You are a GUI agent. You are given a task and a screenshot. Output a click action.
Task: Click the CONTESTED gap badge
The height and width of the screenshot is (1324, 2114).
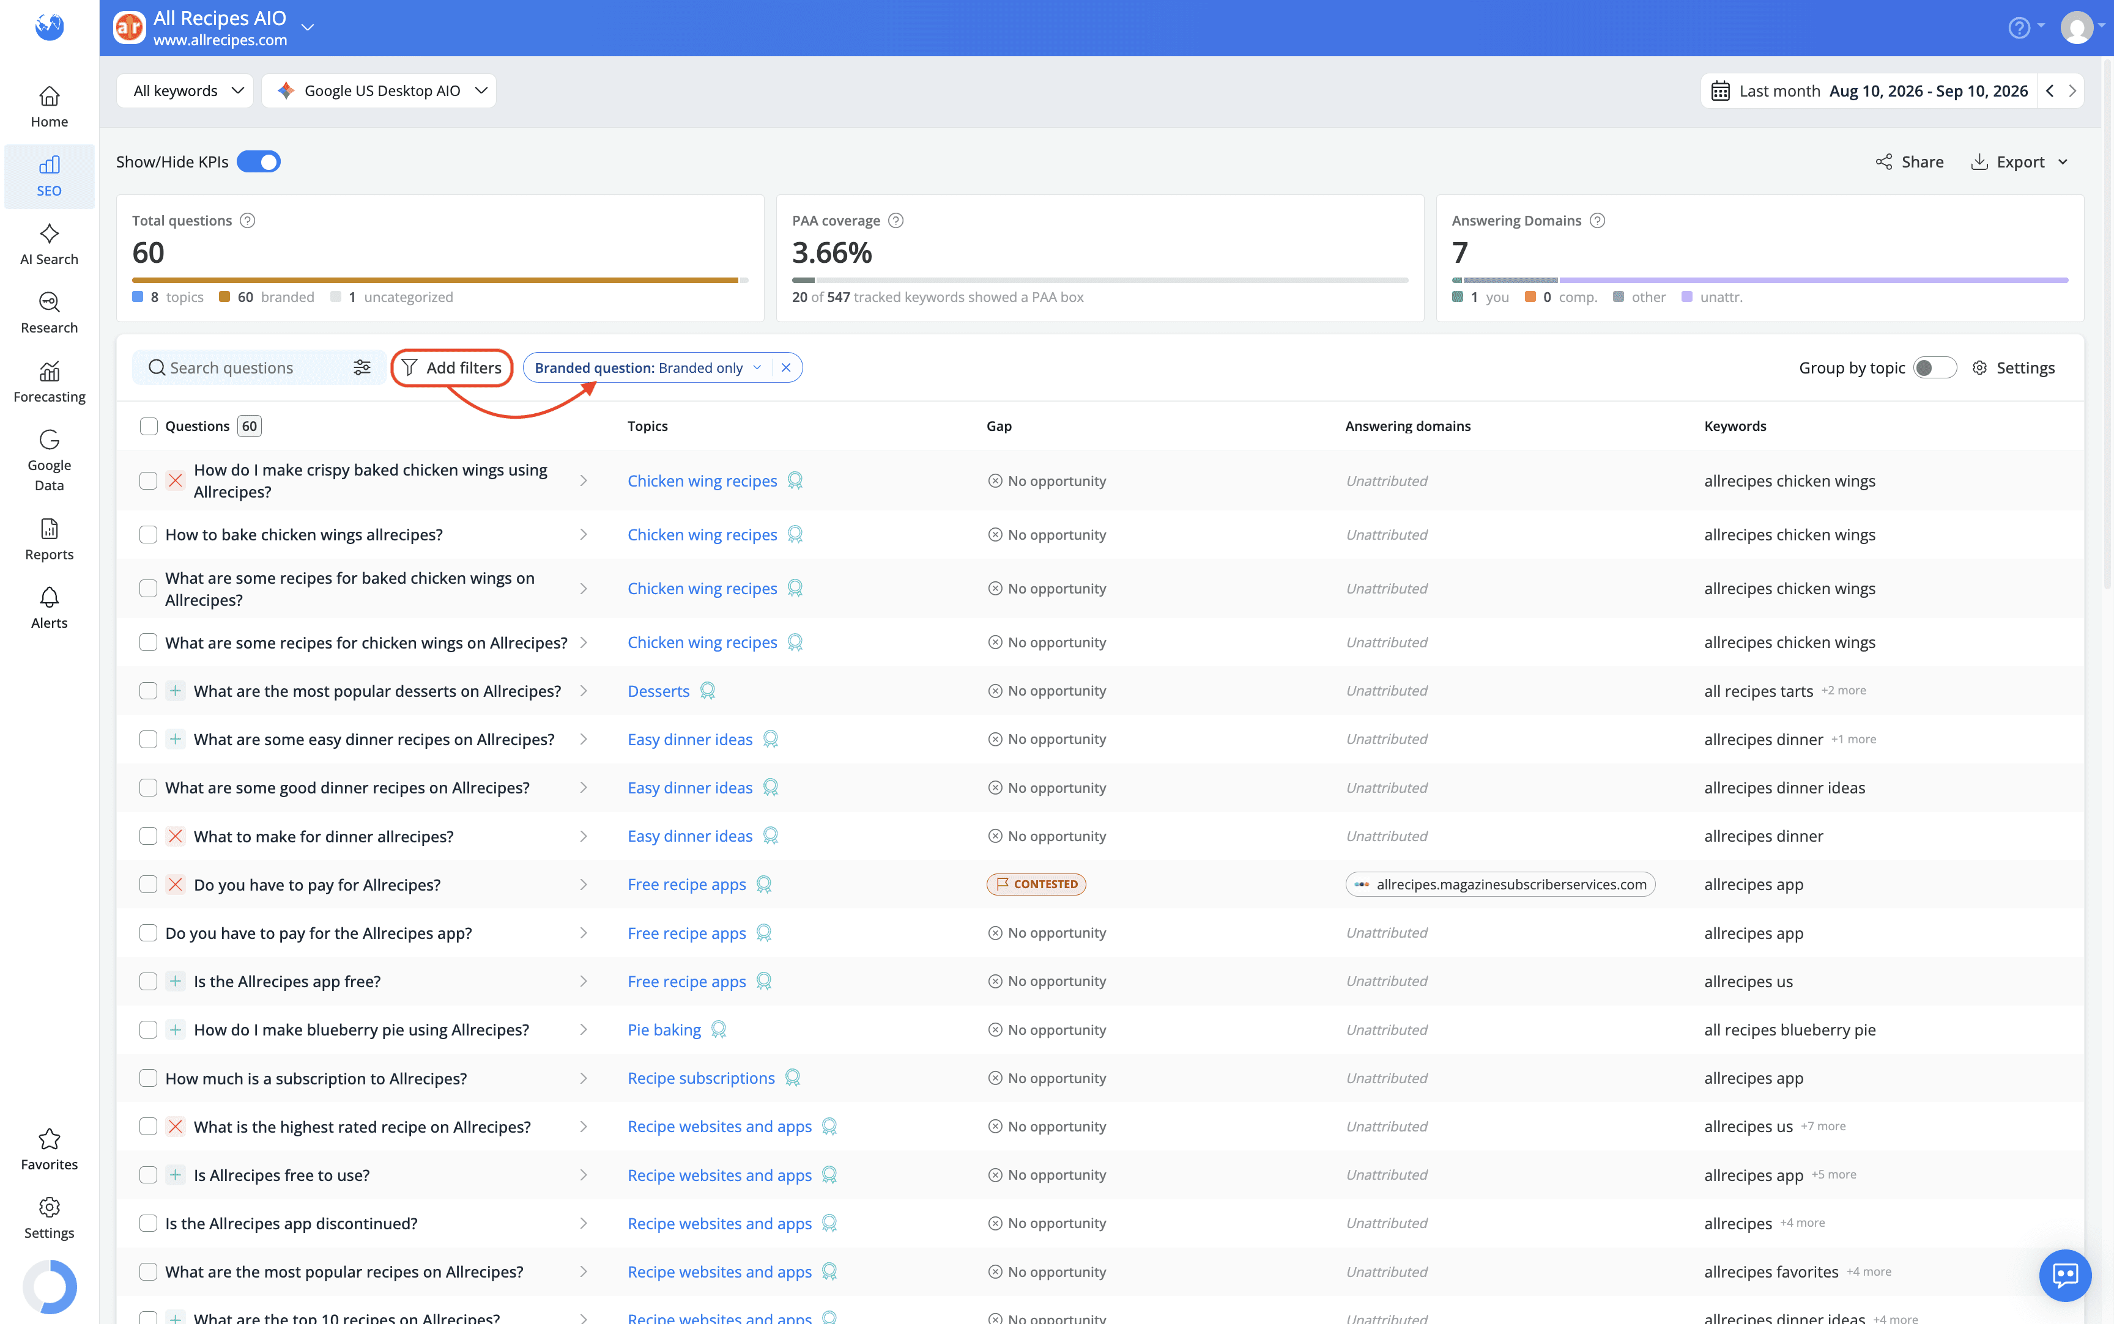click(1036, 885)
